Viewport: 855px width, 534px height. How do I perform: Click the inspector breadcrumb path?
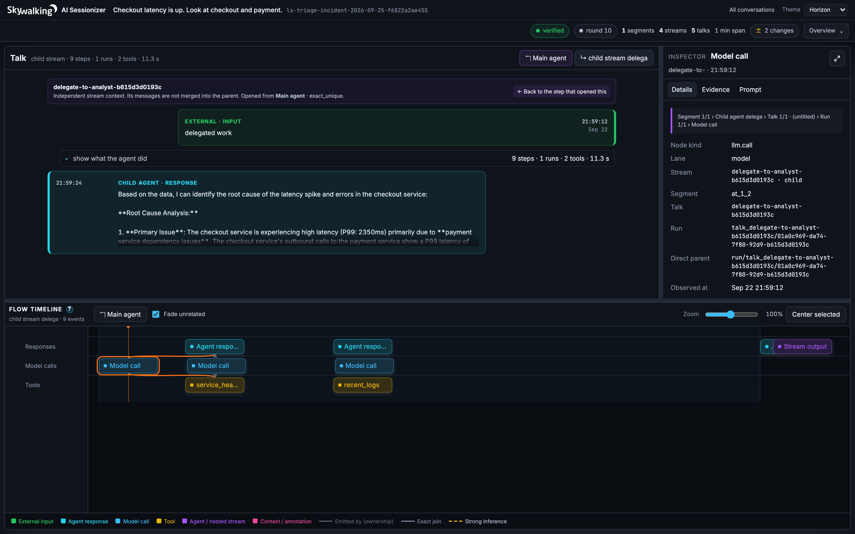(756, 120)
